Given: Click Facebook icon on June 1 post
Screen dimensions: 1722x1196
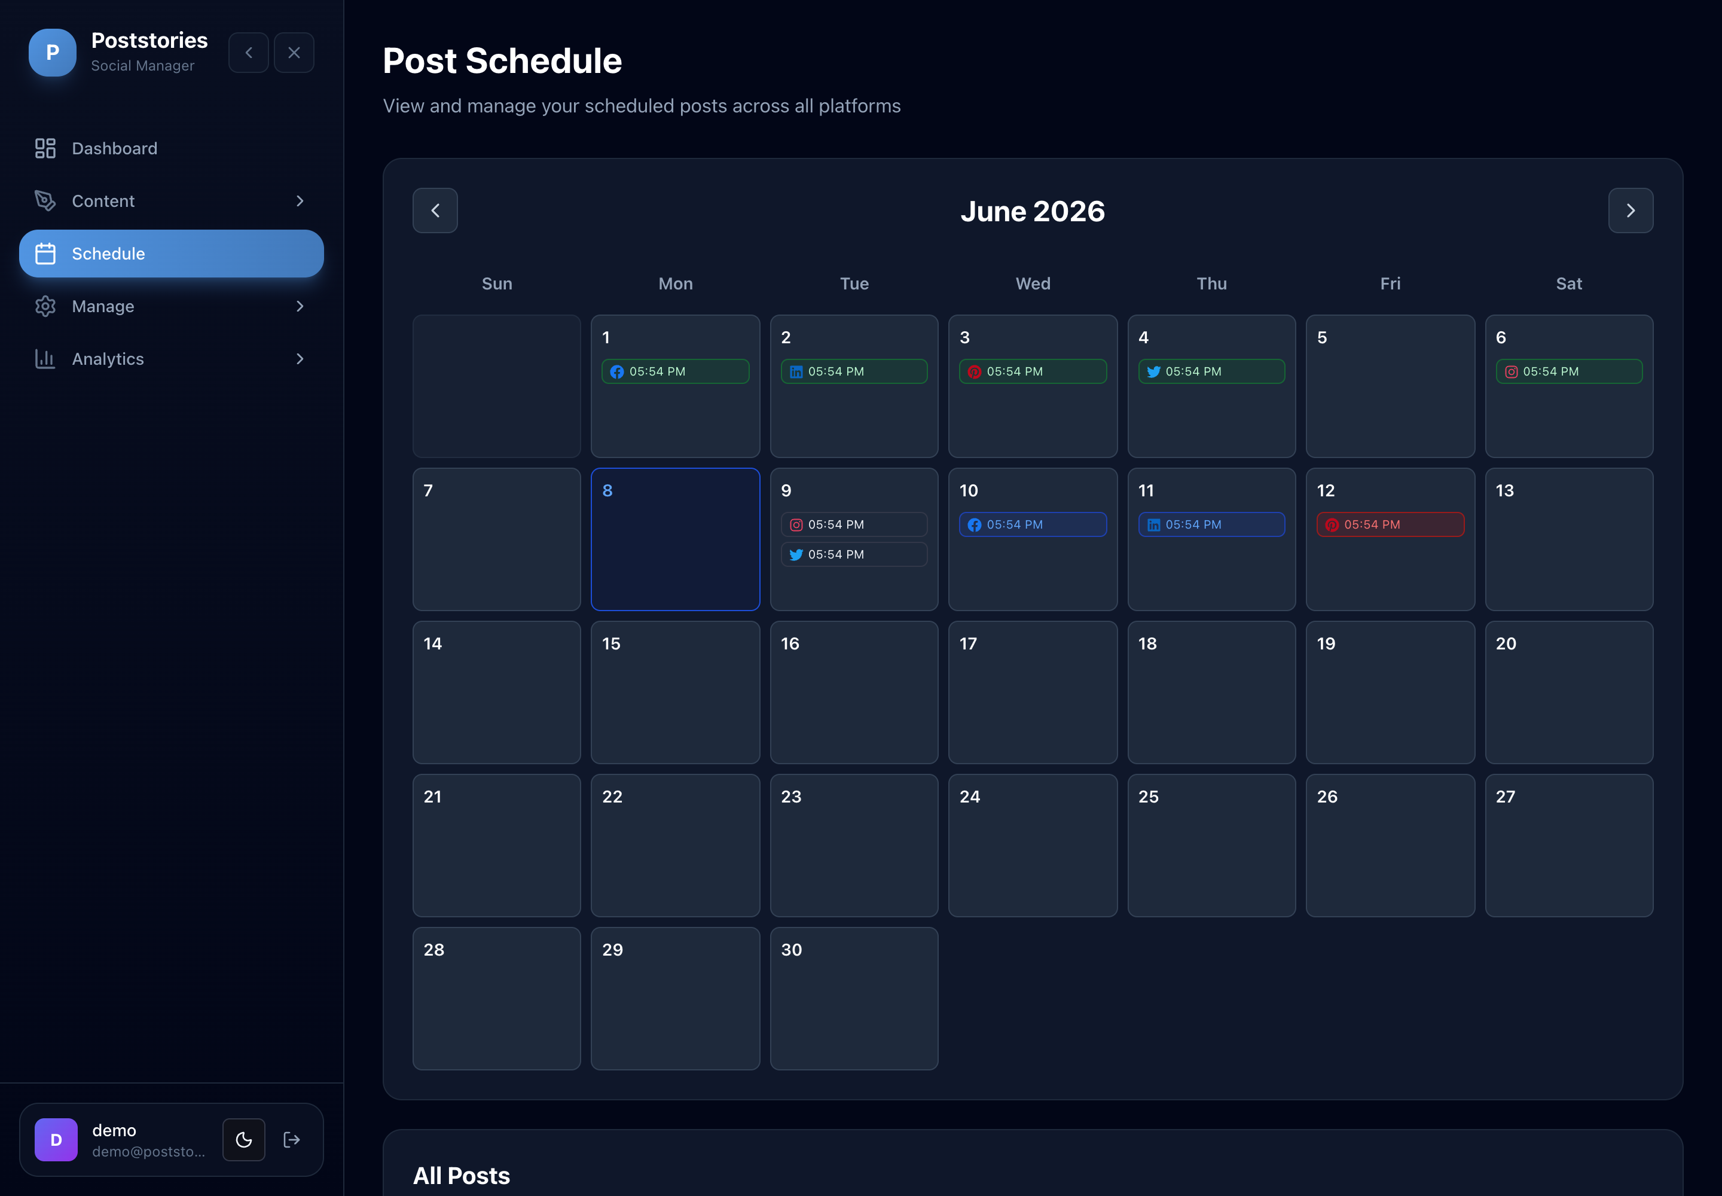Looking at the screenshot, I should (x=616, y=372).
